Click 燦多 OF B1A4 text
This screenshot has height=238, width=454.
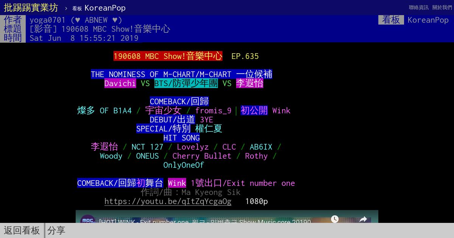click(104, 111)
